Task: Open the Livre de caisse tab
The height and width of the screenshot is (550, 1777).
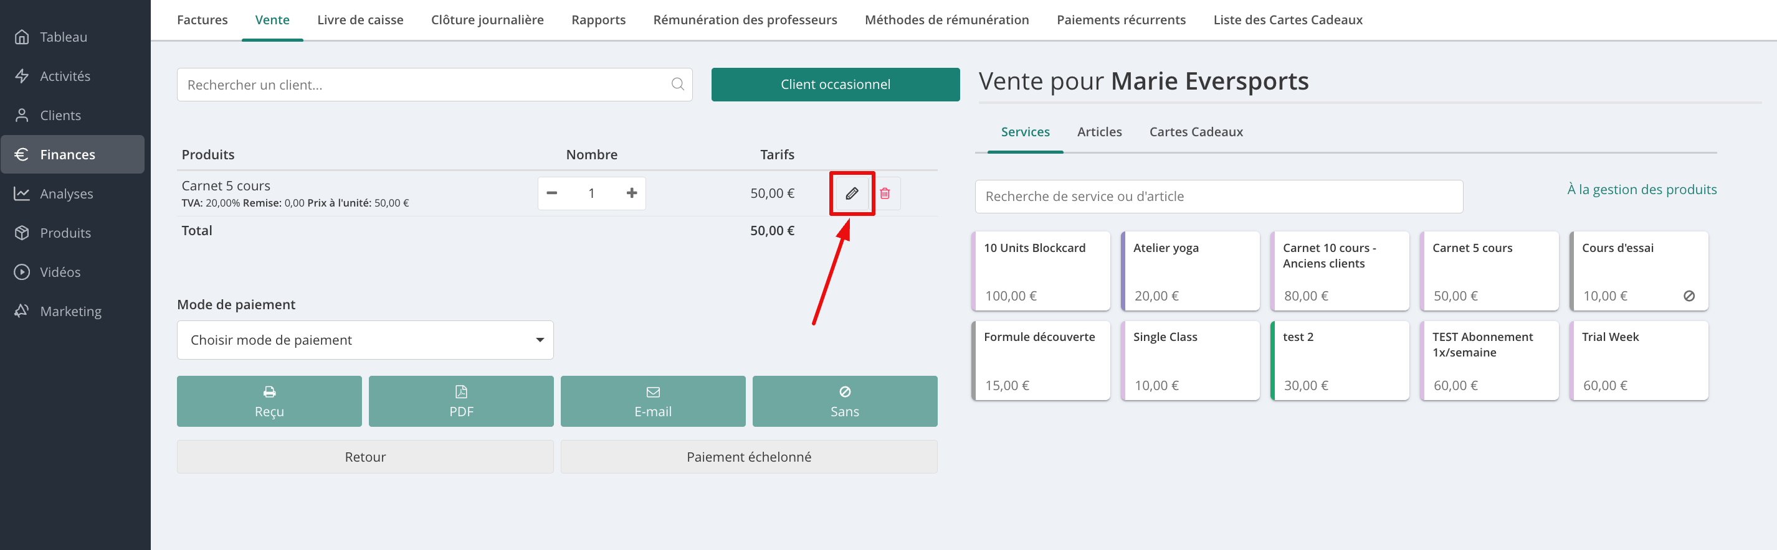Action: tap(360, 20)
